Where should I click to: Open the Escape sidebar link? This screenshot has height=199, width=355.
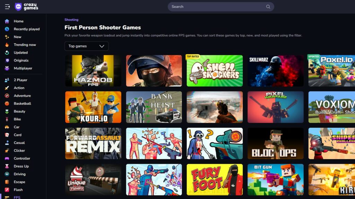[19, 182]
